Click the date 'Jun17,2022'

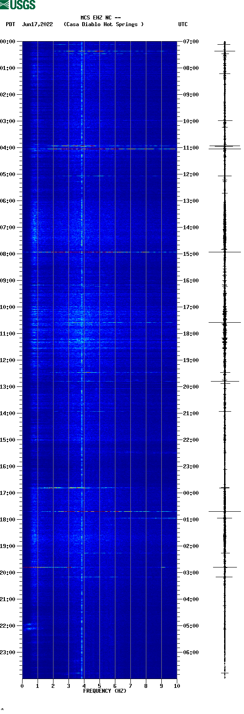point(38,24)
